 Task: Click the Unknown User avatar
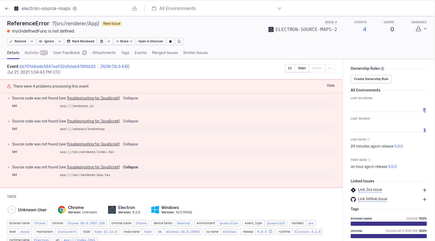coord(12,210)
